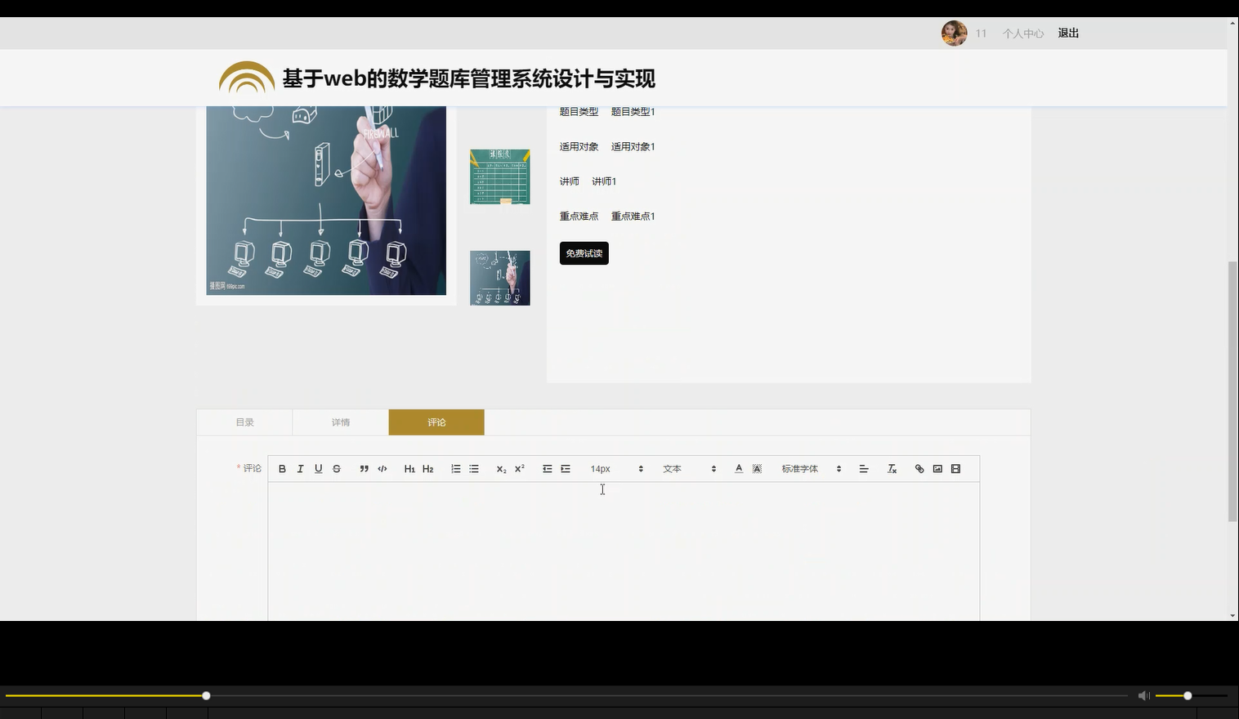
Task: Insert an ordered list
Action: coord(455,468)
